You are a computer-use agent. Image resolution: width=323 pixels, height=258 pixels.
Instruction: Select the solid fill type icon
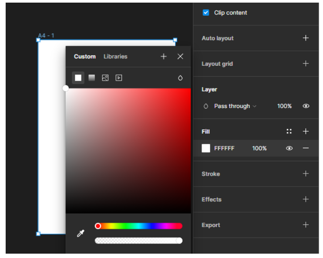coord(78,78)
